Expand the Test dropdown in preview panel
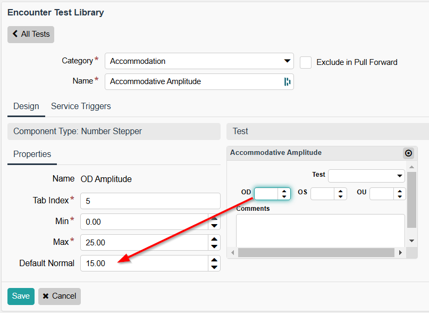 pyautogui.click(x=366, y=176)
